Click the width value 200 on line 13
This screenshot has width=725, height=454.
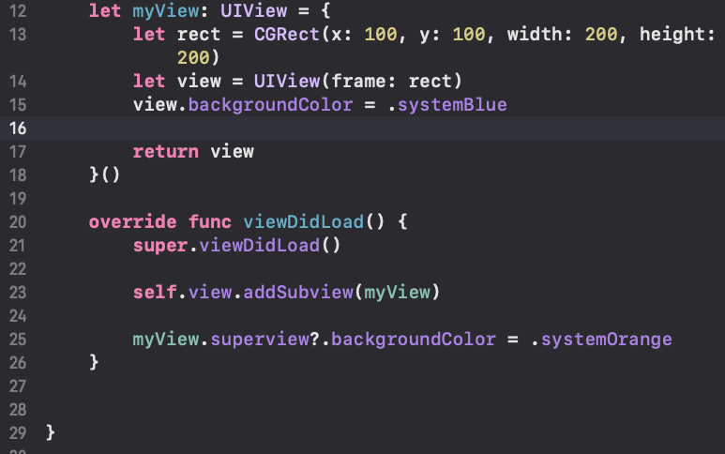tap(601, 34)
